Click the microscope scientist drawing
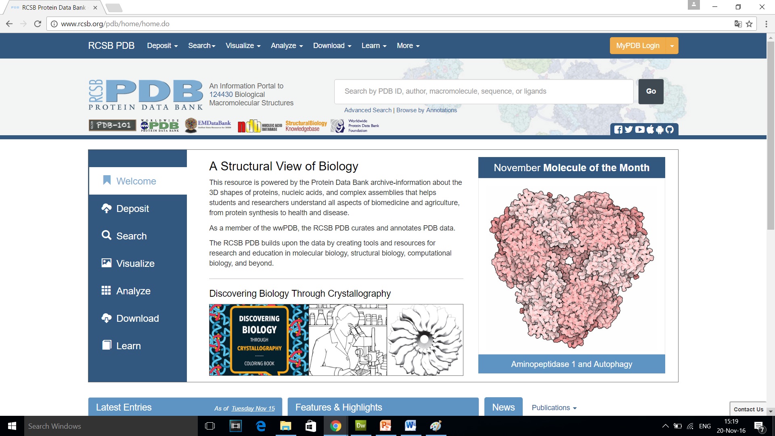Screen dimensions: 775x436 [348, 340]
